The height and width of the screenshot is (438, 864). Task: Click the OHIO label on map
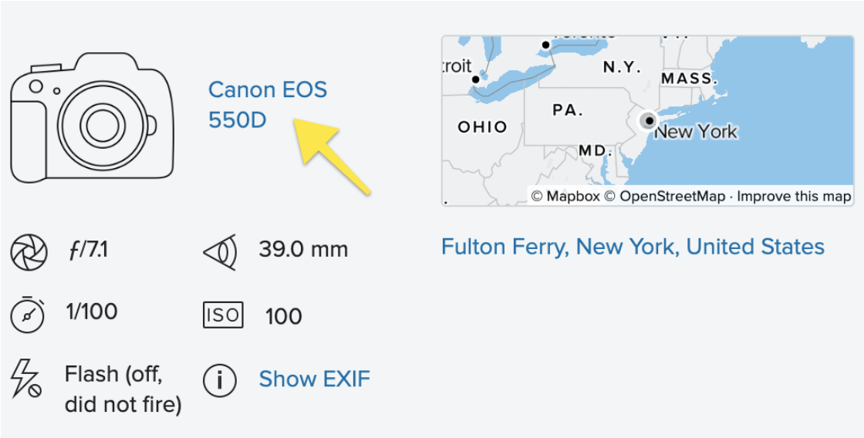click(x=482, y=127)
